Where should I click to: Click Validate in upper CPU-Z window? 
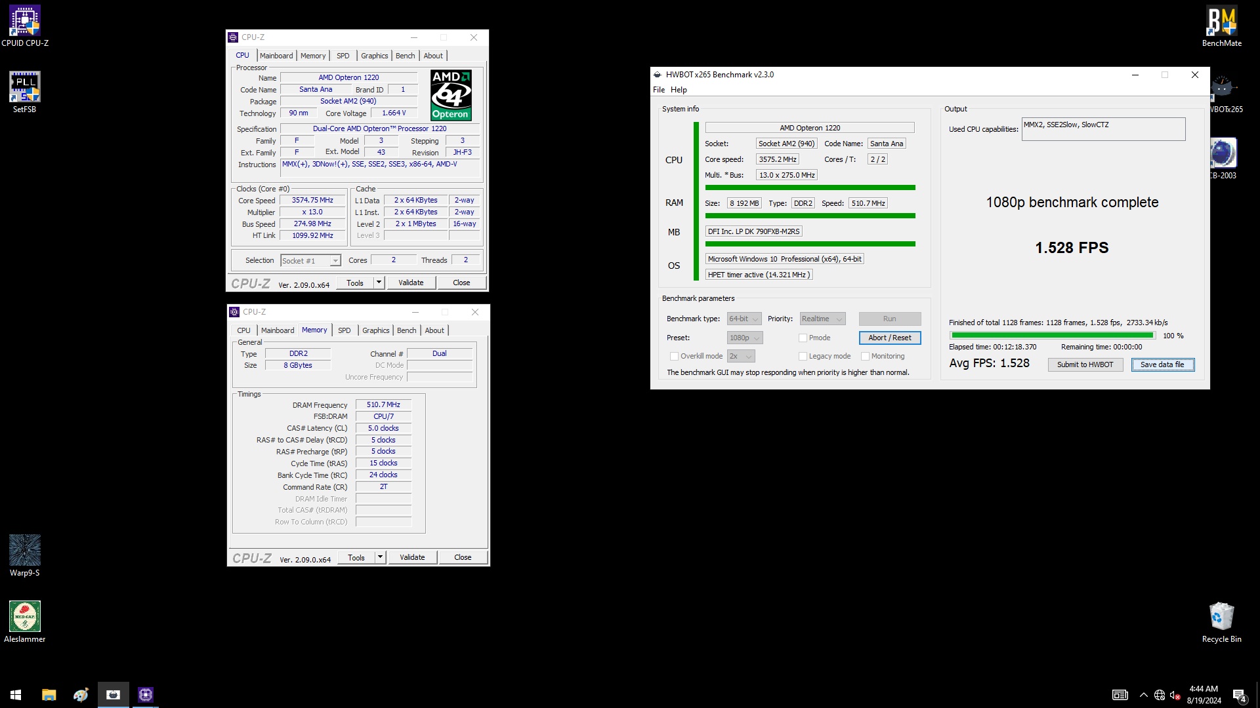pyautogui.click(x=411, y=283)
